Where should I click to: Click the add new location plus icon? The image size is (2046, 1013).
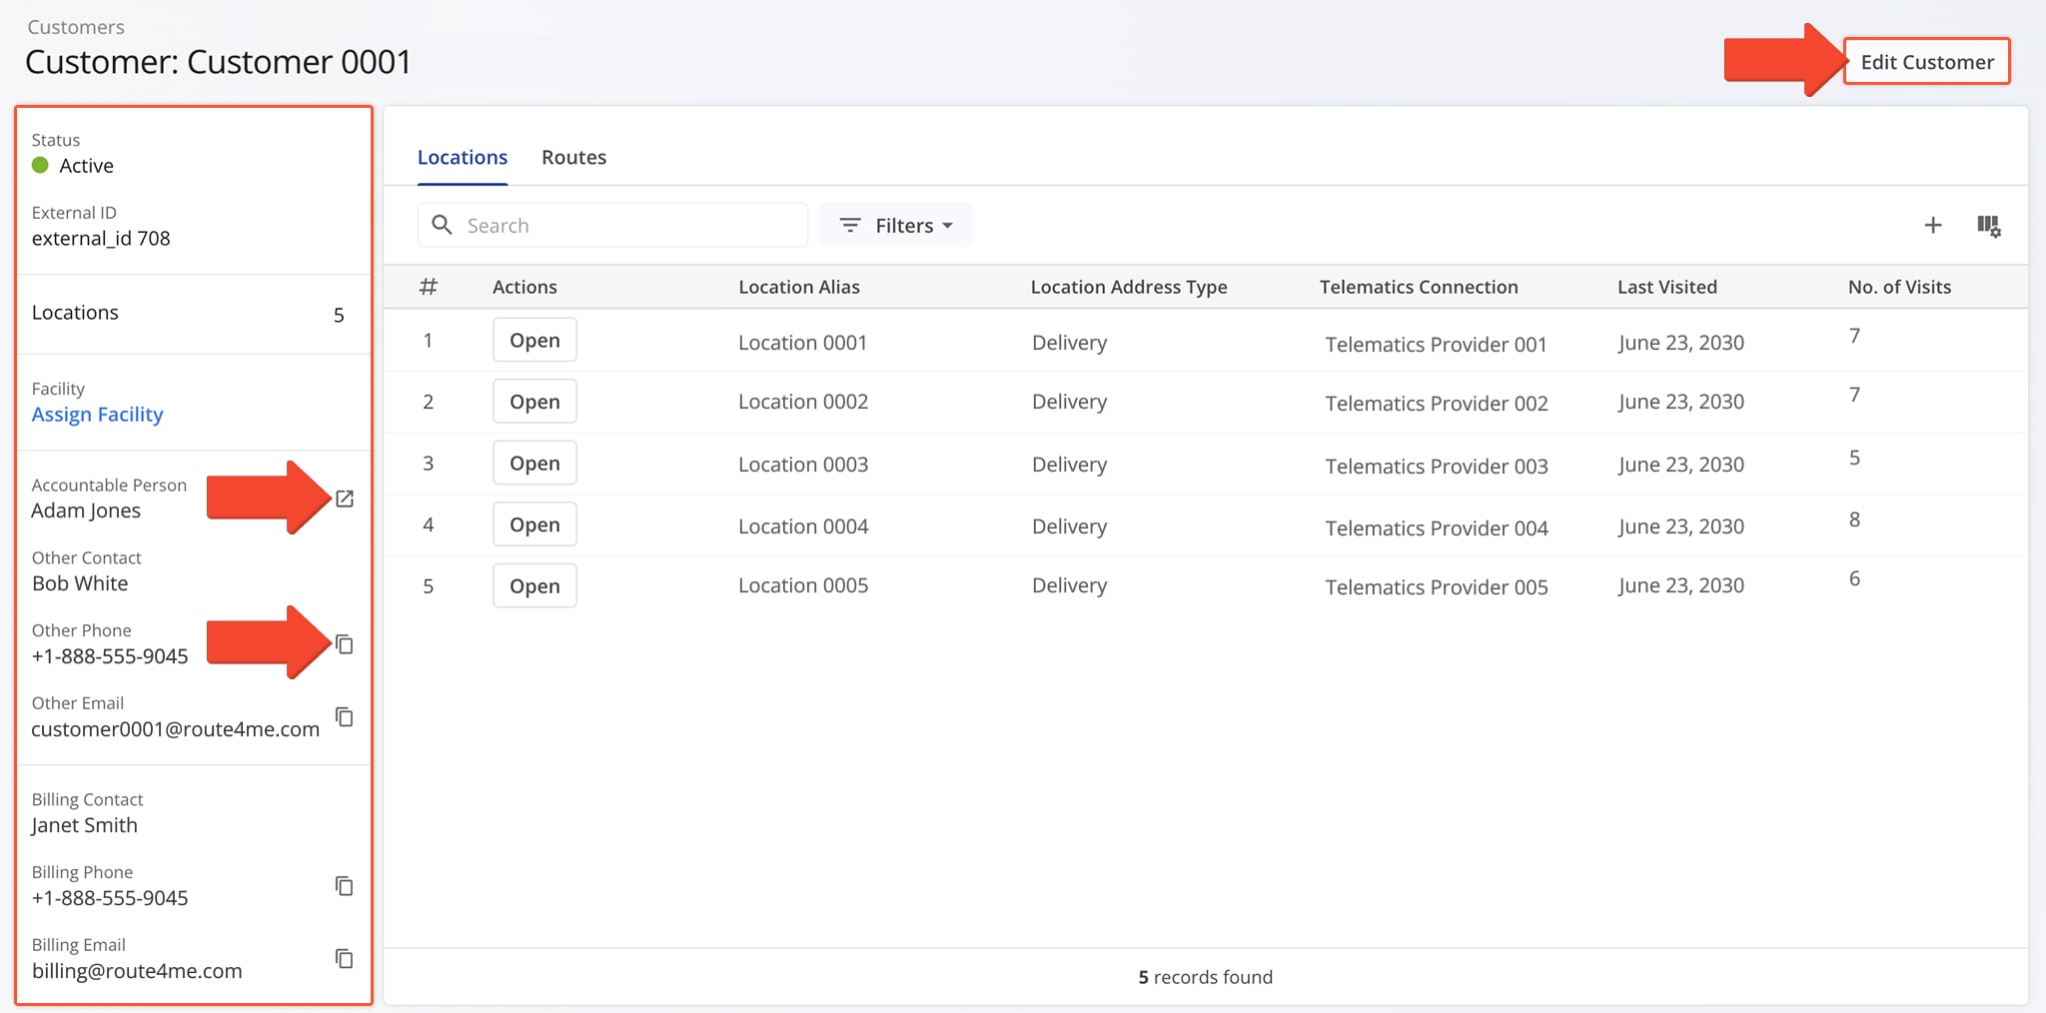1934,225
